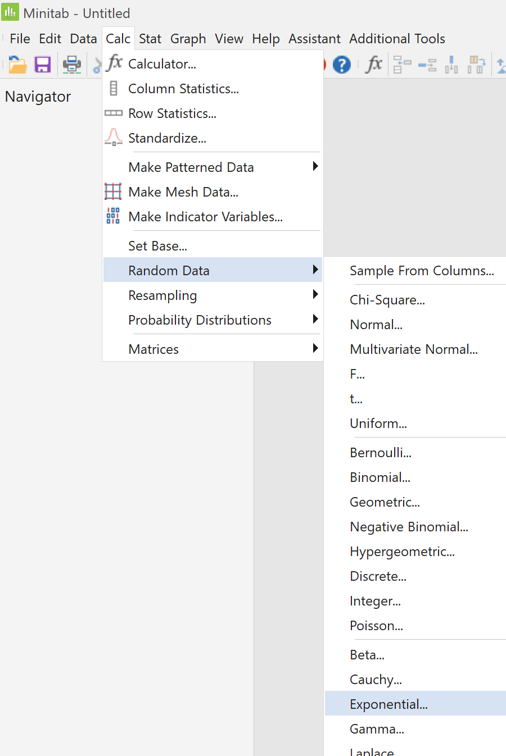Image resolution: width=506 pixels, height=756 pixels.
Task: Choose Negative Binomial... option
Action: (415, 527)
